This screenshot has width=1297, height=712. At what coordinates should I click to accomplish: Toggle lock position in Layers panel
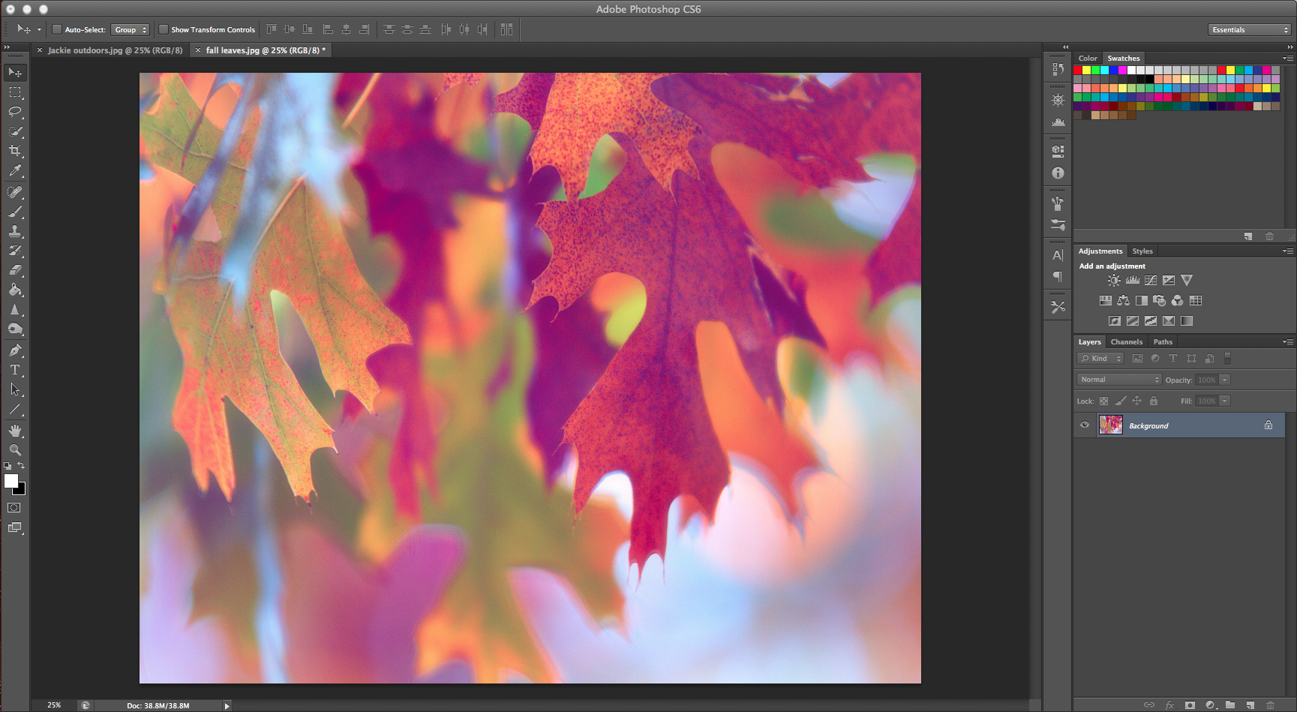coord(1136,401)
